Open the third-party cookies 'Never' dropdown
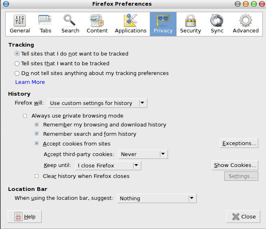The image size is (266, 229). pyautogui.click(x=143, y=154)
